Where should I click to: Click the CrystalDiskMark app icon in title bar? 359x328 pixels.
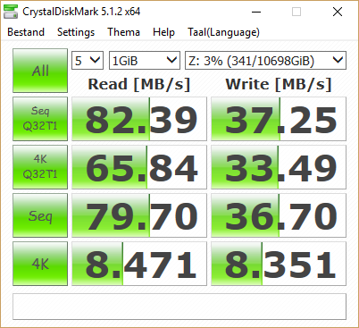pos(11,13)
